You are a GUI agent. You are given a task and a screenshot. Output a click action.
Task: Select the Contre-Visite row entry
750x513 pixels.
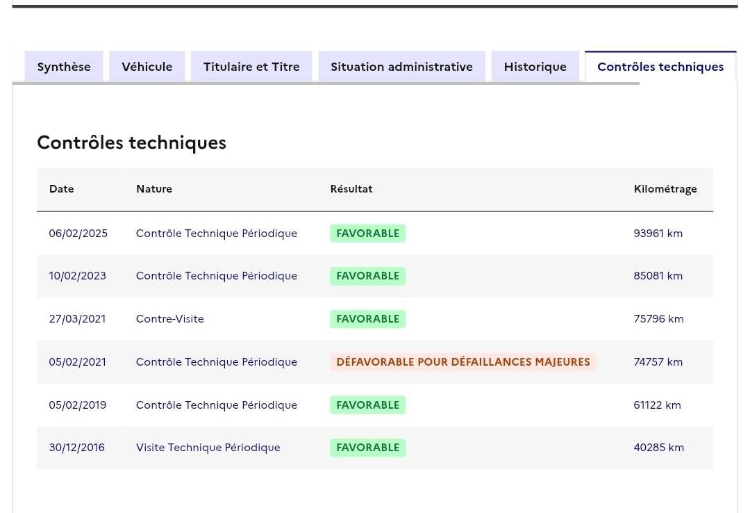point(170,319)
